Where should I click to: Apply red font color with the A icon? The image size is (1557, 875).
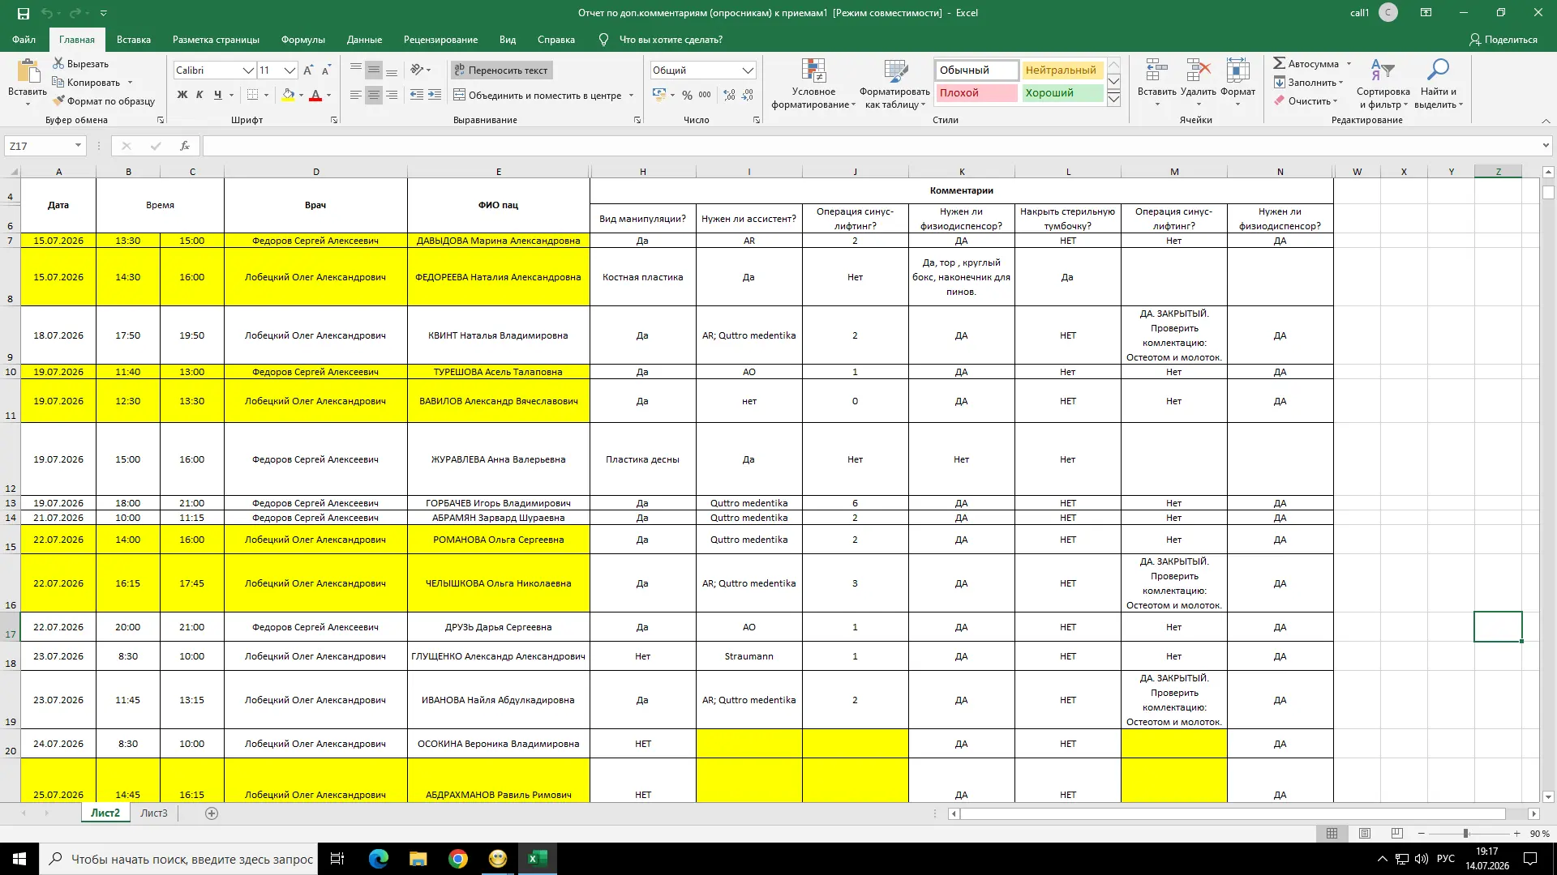tap(315, 95)
